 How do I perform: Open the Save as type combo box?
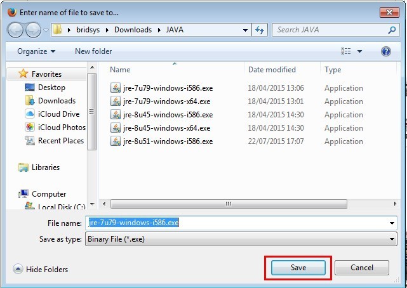click(x=241, y=239)
